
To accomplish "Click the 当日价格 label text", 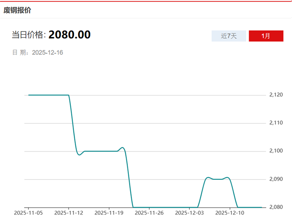I will (28, 35).
